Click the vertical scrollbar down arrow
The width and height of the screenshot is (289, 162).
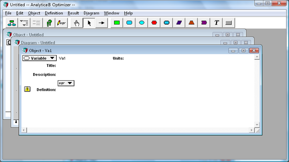pyautogui.click(x=257, y=125)
